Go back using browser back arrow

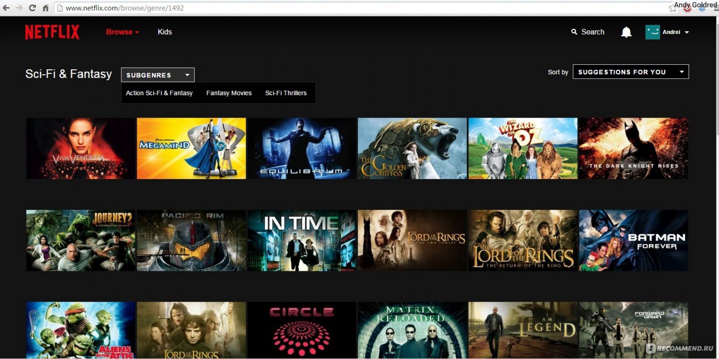click(6, 8)
